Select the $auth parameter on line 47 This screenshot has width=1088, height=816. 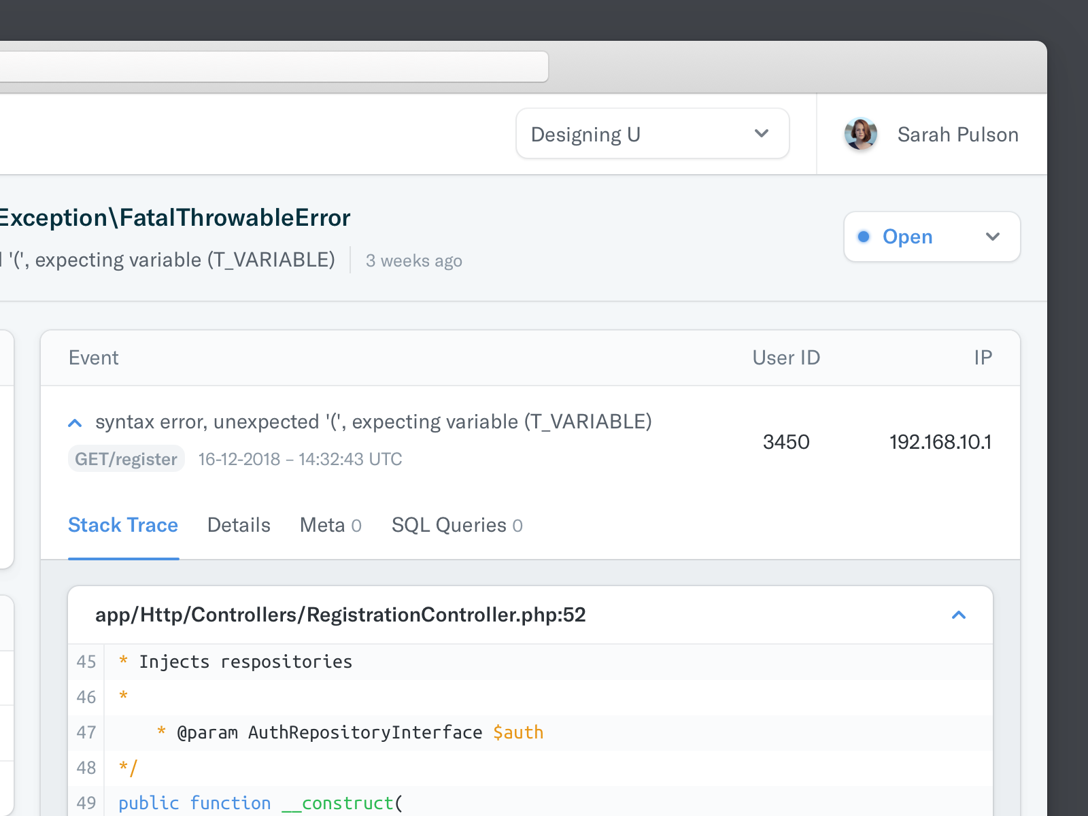518,732
